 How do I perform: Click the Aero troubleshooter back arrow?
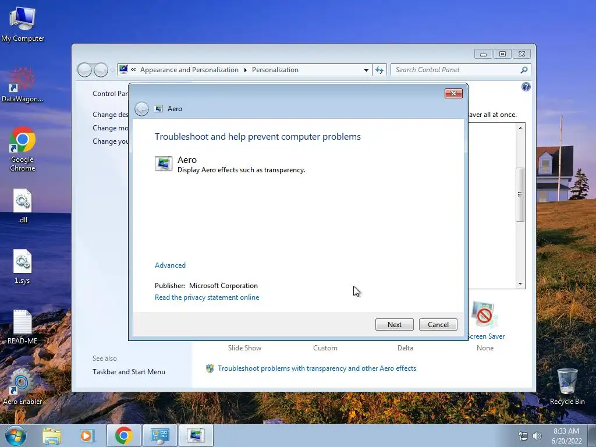pyautogui.click(x=142, y=109)
